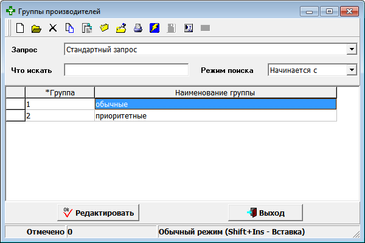Click the grayed-out floppy disk icon
365x243 pixels.
tap(172, 28)
